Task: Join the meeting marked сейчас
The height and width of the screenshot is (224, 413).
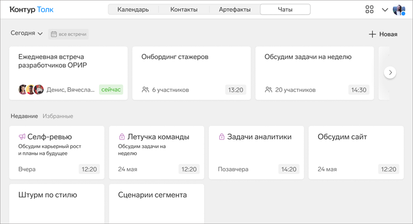Action: pos(111,90)
